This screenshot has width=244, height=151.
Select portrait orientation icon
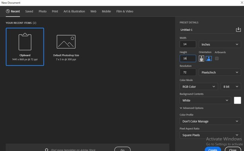(x=201, y=59)
